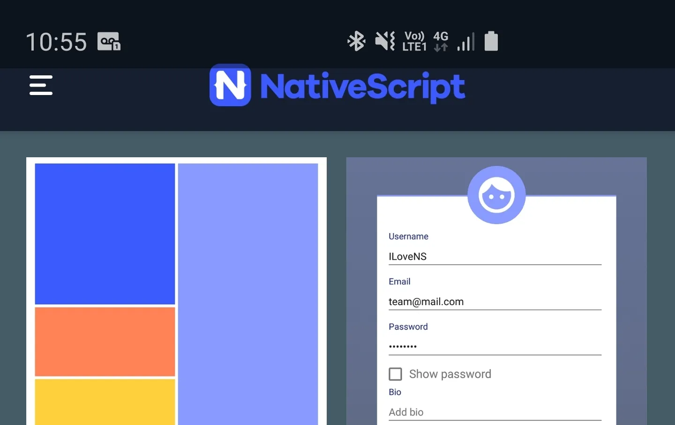Tap the muted sound status icon

click(385, 41)
